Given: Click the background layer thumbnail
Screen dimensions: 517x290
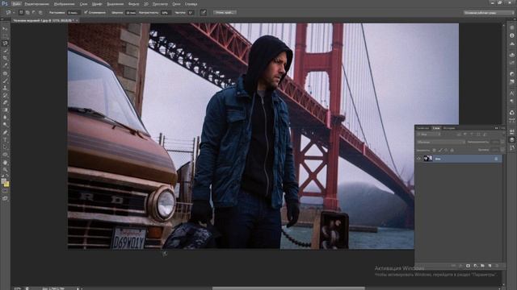Looking at the screenshot, I should point(428,159).
